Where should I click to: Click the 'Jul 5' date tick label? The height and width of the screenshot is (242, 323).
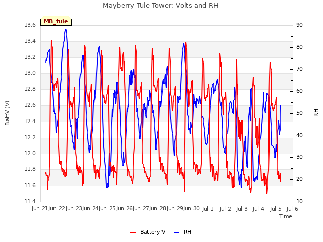[x=276, y=209]
